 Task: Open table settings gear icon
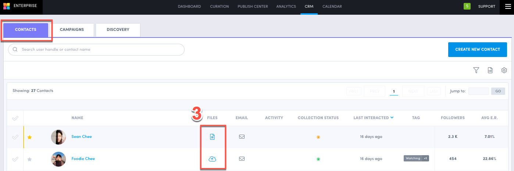[x=504, y=70]
